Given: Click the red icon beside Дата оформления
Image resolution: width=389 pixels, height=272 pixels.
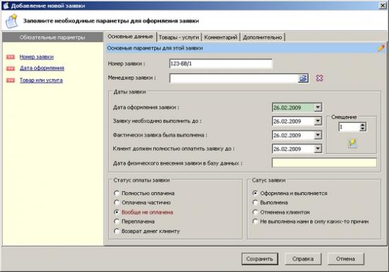Looking at the screenshot, I should [11, 69].
